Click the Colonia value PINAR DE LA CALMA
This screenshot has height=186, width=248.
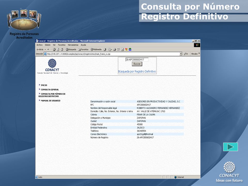(x=146, y=114)
